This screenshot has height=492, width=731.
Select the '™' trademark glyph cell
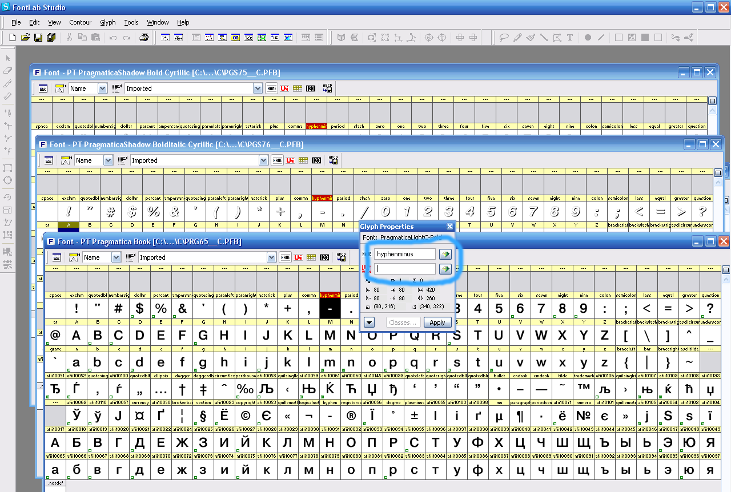click(x=584, y=389)
